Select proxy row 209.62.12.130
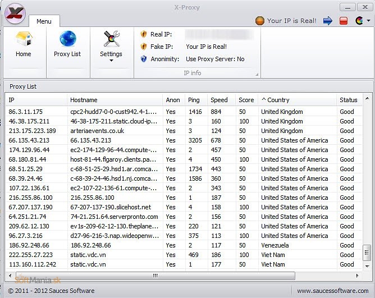This screenshot has height=298, width=375. coord(184,226)
